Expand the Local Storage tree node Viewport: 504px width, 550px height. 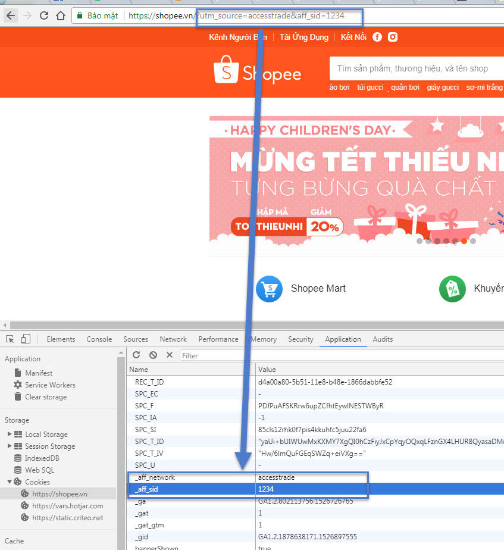(10, 434)
